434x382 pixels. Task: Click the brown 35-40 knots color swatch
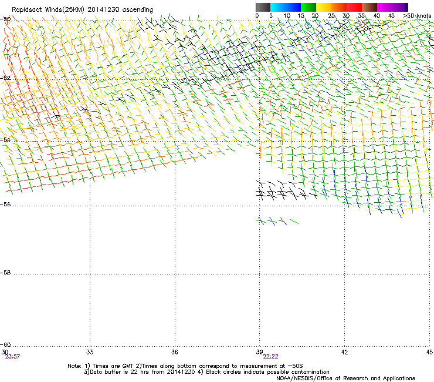pyautogui.click(x=369, y=7)
